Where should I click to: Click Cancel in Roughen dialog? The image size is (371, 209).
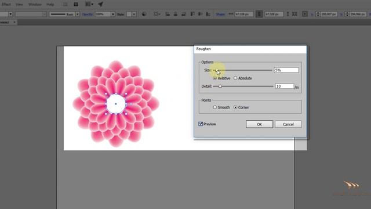click(x=288, y=124)
